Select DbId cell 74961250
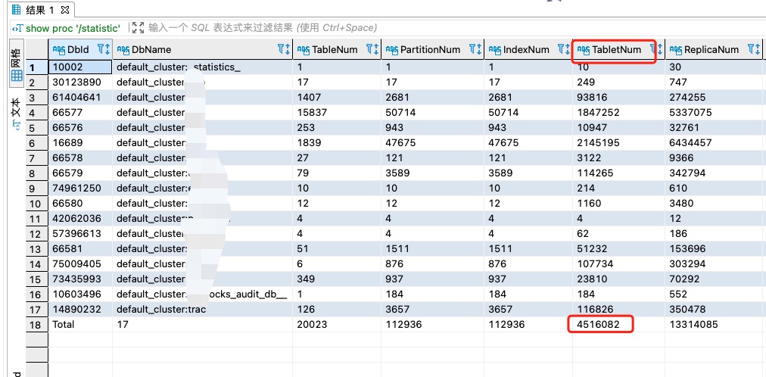Viewport: 766px width, 377px height. (x=80, y=188)
